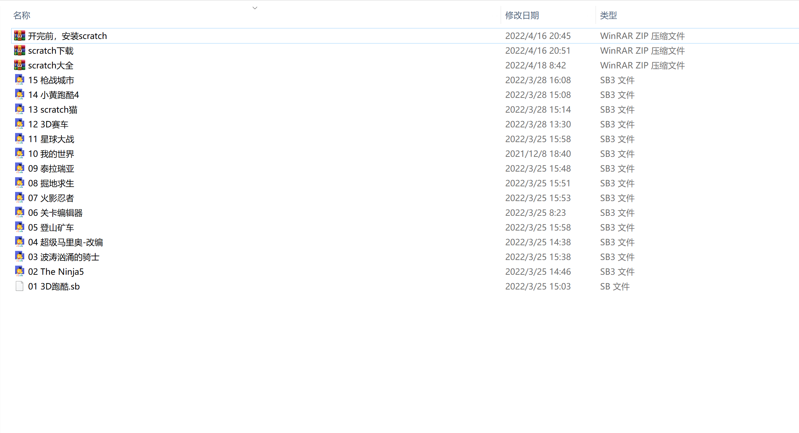
Task: Select file name 14 小黄跑酷4
Action: 54,95
